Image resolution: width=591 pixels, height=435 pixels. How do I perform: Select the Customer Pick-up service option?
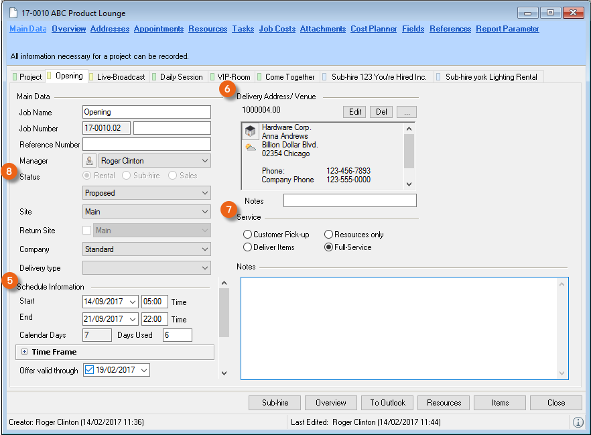[248, 235]
